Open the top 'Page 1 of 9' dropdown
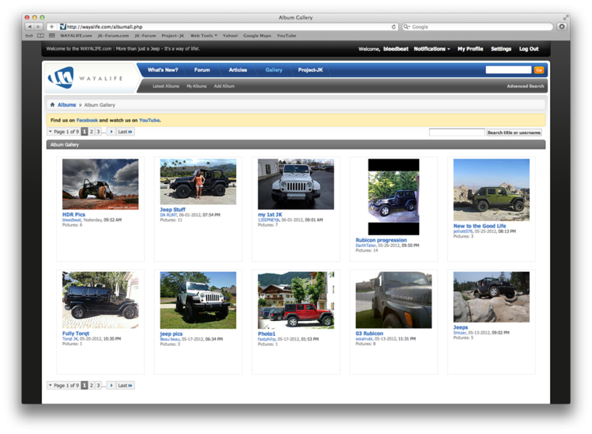Image resolution: width=592 pixels, height=434 pixels. [x=64, y=132]
